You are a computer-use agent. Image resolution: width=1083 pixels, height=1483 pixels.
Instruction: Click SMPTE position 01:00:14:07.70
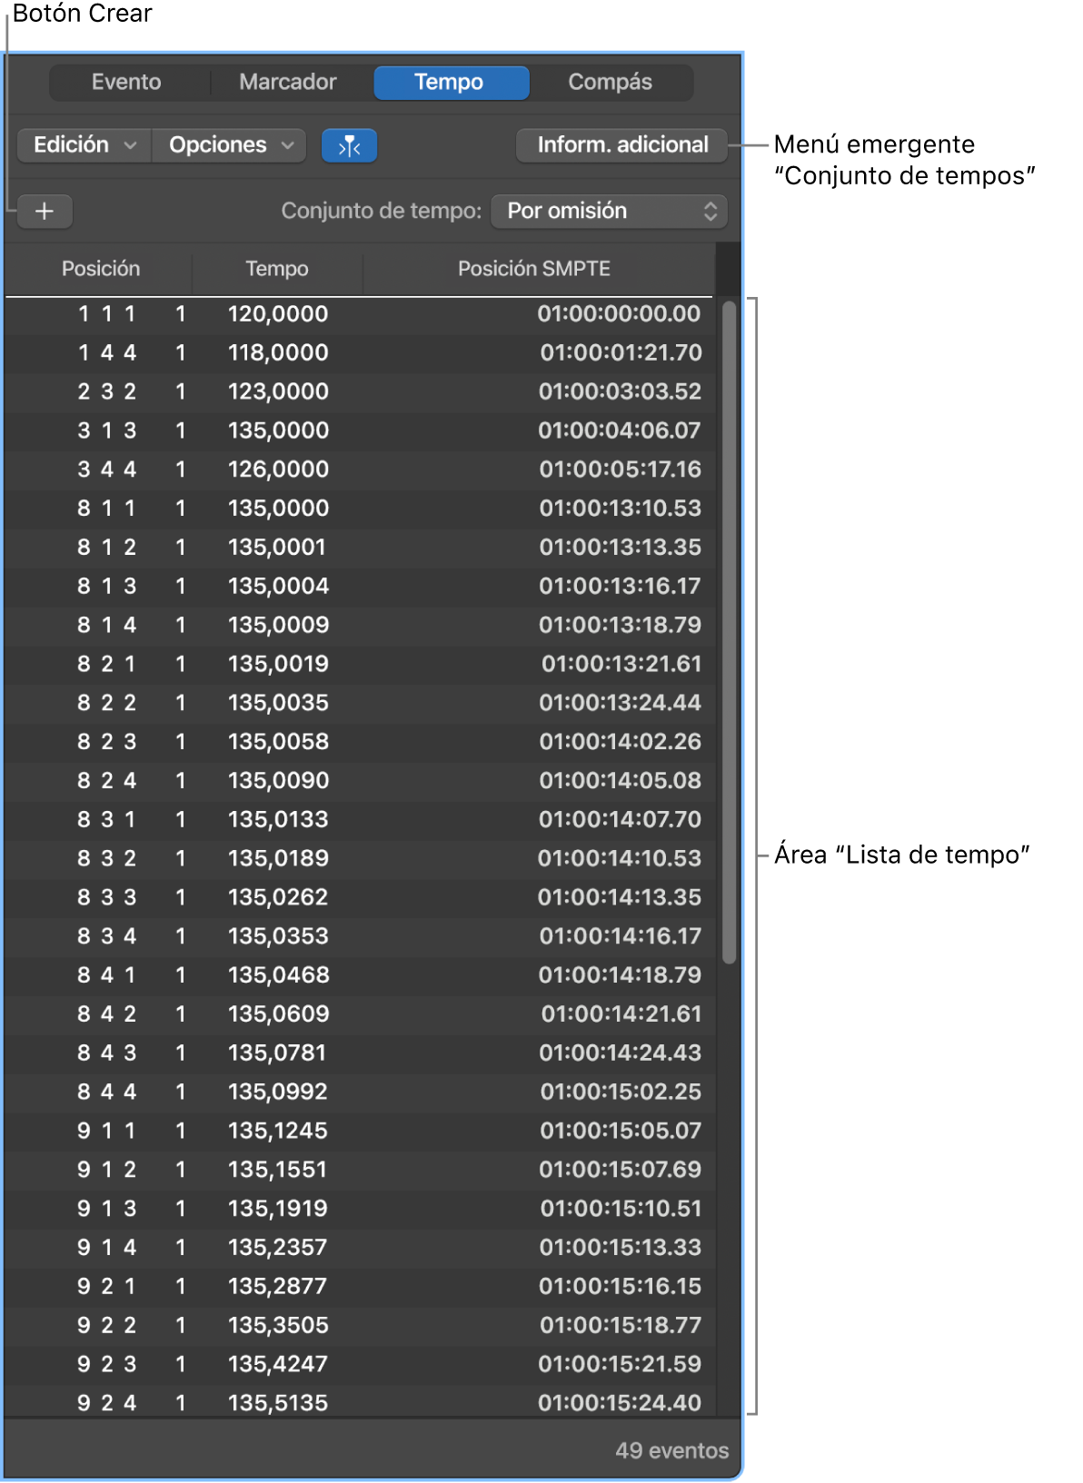tap(620, 820)
